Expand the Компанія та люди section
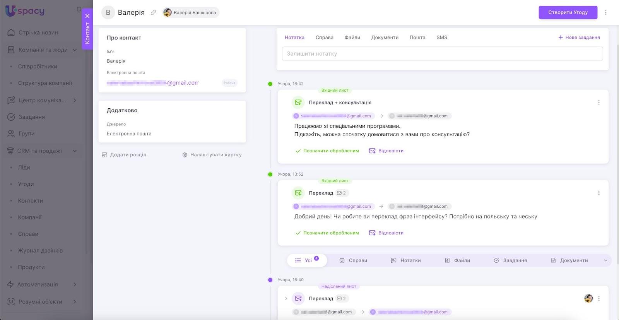Screen dimensions: 619x320 click(75, 50)
